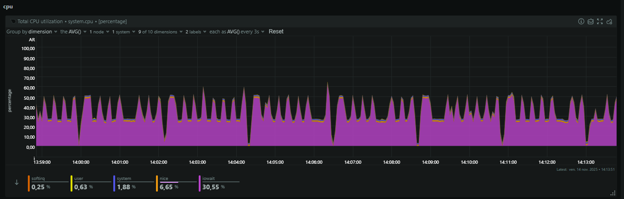Toggle the system dimension in legend
Viewport: 624px width, 199px height.
tap(133, 183)
